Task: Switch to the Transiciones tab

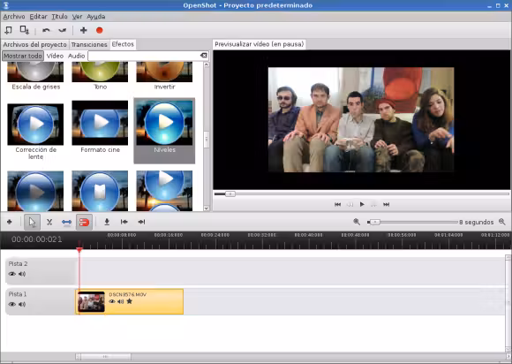Action: point(89,44)
